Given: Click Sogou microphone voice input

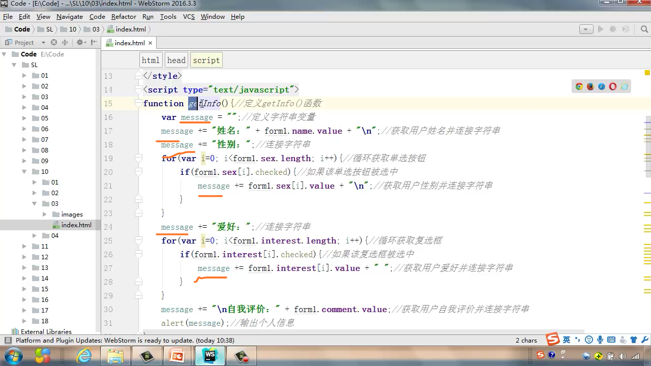Looking at the screenshot, I should pos(600,340).
